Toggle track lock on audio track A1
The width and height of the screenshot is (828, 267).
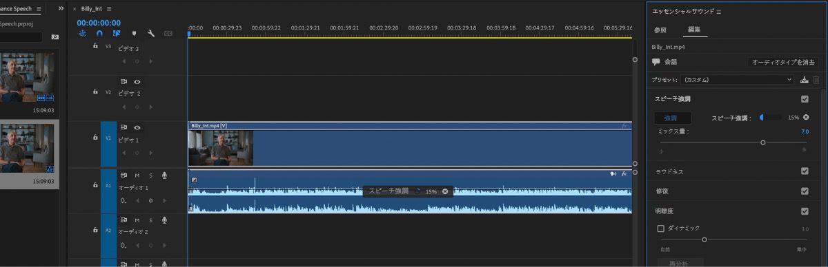point(95,184)
